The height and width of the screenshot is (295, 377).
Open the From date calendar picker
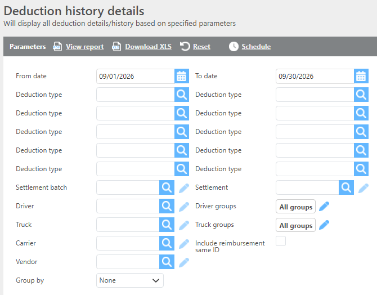coord(182,76)
